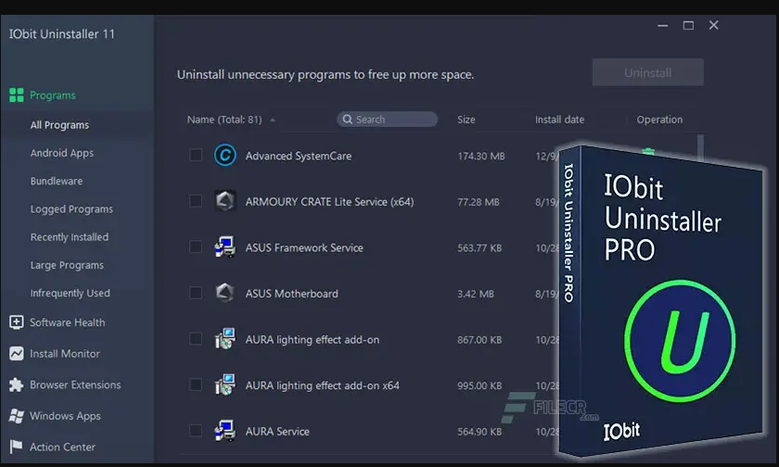Image resolution: width=779 pixels, height=467 pixels.
Task: Tick the ASUS Framework Service checkbox
Action: pyautogui.click(x=196, y=246)
